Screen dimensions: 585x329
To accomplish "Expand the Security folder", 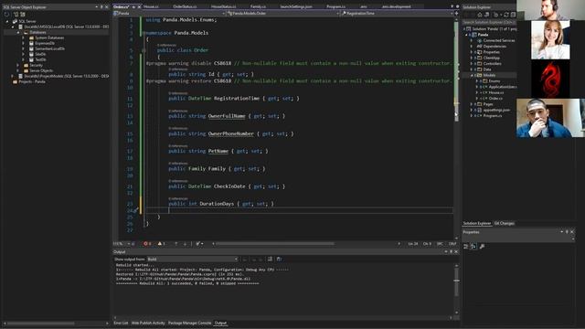I will point(18,65).
